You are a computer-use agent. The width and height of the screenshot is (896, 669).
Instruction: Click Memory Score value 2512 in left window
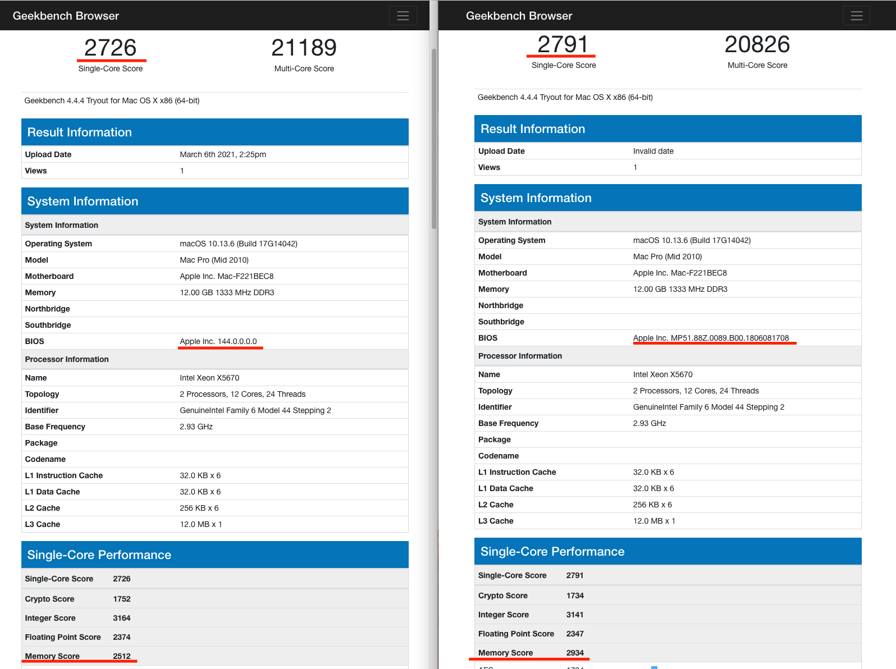pyautogui.click(x=122, y=656)
